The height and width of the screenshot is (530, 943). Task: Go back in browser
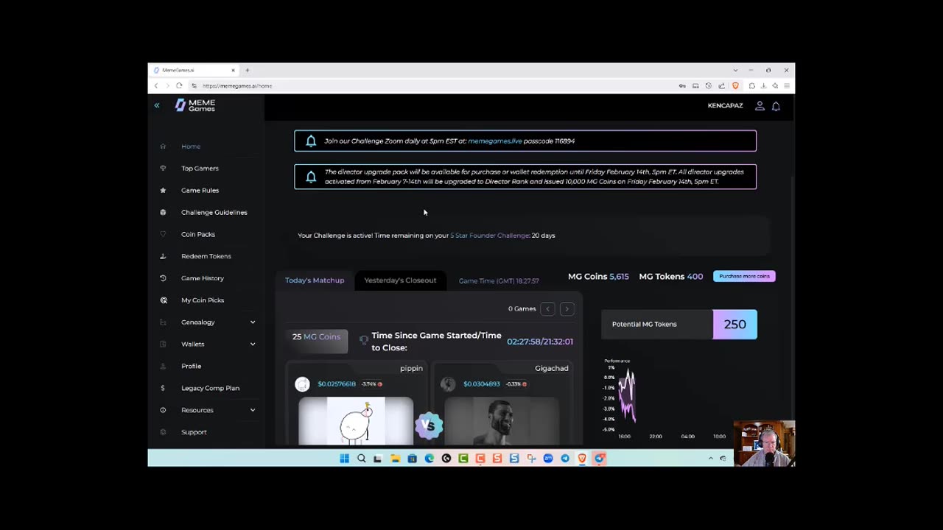pyautogui.click(x=156, y=86)
